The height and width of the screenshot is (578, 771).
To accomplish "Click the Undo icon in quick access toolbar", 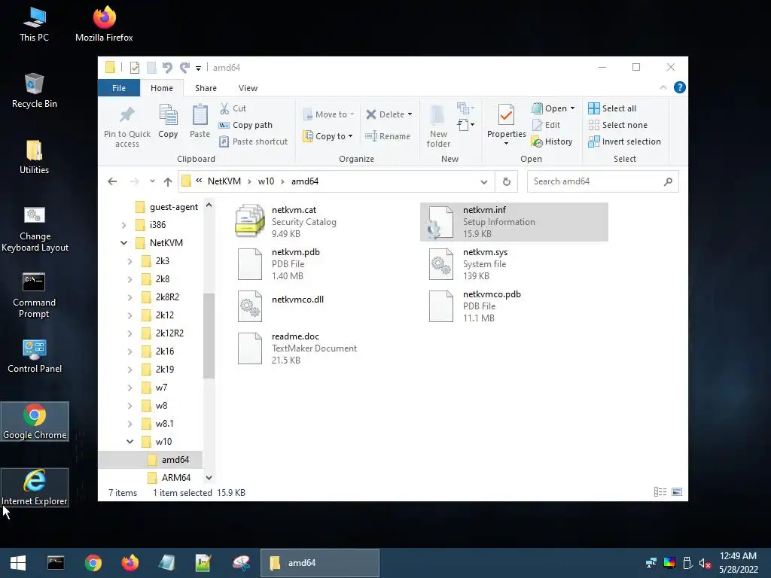I will click(x=167, y=67).
